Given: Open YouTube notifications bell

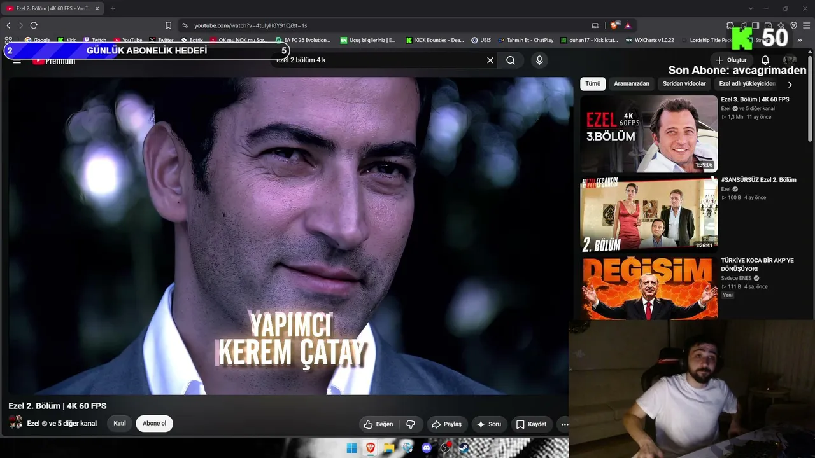Looking at the screenshot, I should point(765,60).
